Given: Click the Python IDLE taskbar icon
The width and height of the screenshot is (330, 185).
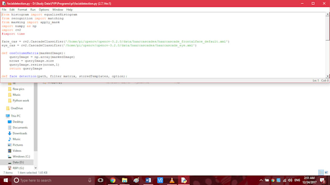Looking at the screenshot, I should tap(184, 180).
